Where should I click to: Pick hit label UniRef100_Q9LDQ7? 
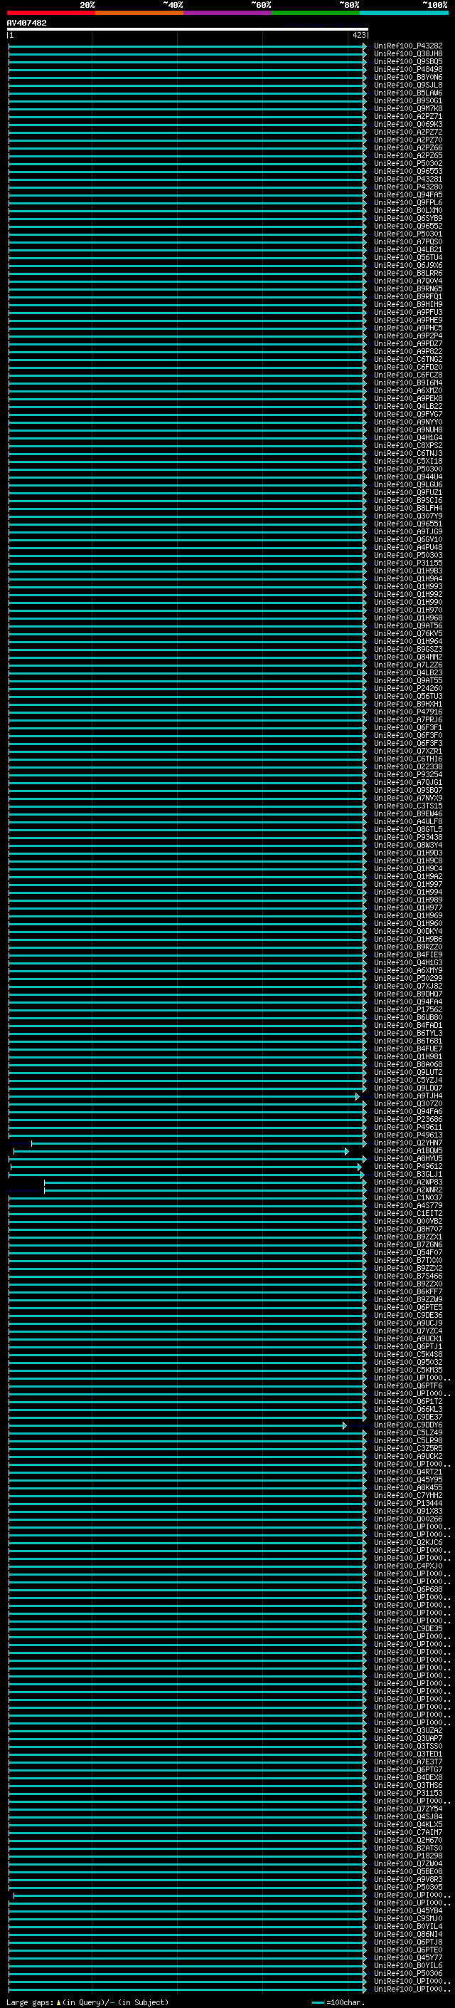click(x=407, y=1088)
